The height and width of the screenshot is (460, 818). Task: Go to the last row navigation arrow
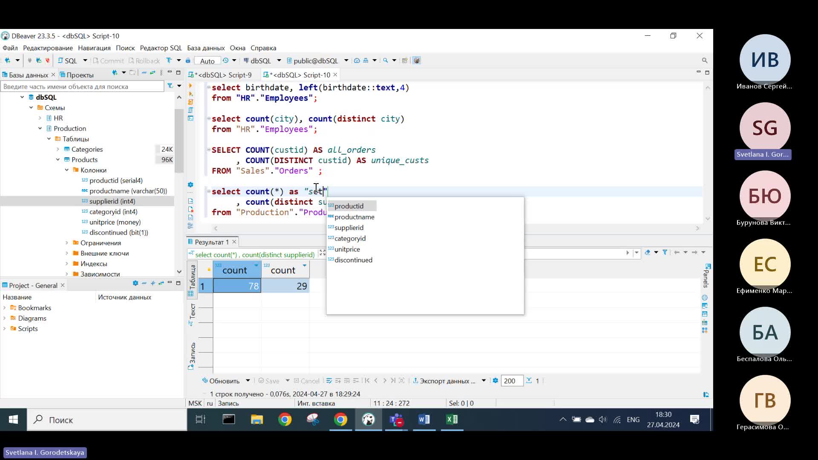(x=393, y=381)
